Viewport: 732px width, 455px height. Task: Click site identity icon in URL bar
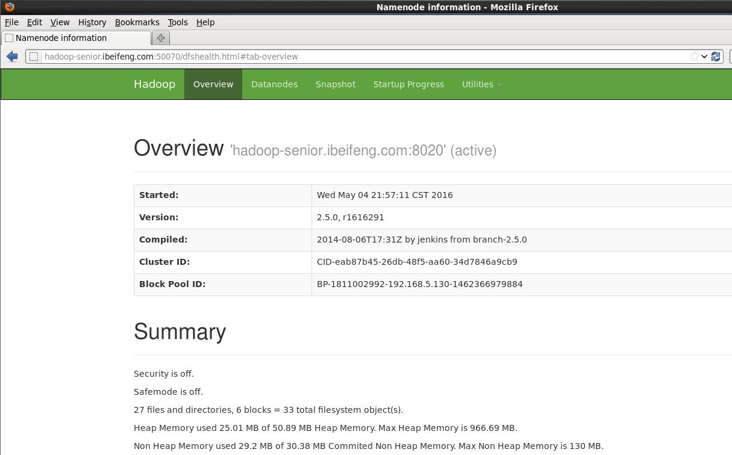click(x=34, y=57)
